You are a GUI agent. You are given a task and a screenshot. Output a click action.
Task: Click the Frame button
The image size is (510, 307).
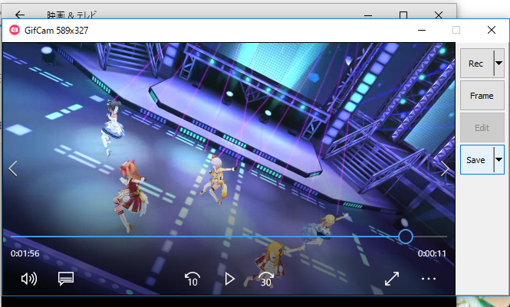click(x=482, y=96)
